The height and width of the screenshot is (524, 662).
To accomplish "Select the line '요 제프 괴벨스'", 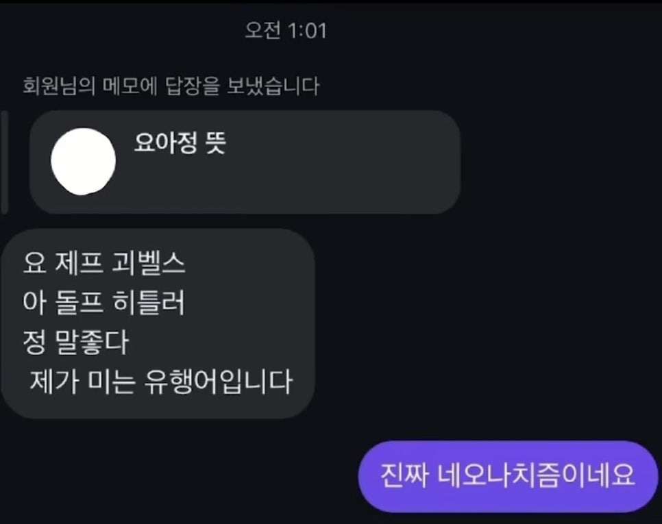I will click(x=104, y=263).
